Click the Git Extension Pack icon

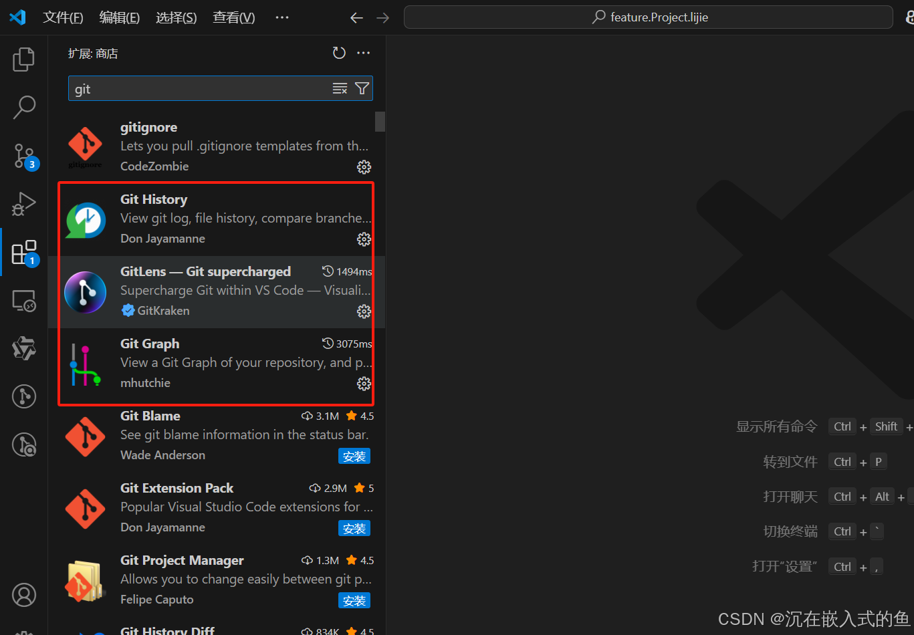pos(85,509)
